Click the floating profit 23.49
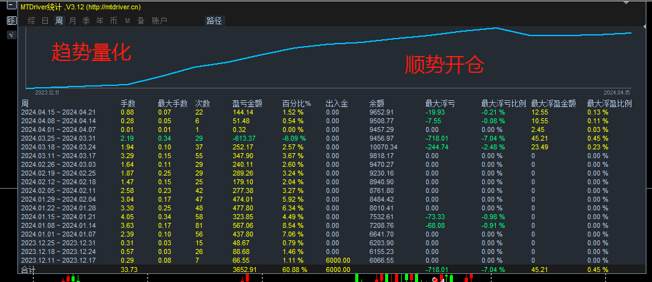 point(539,147)
